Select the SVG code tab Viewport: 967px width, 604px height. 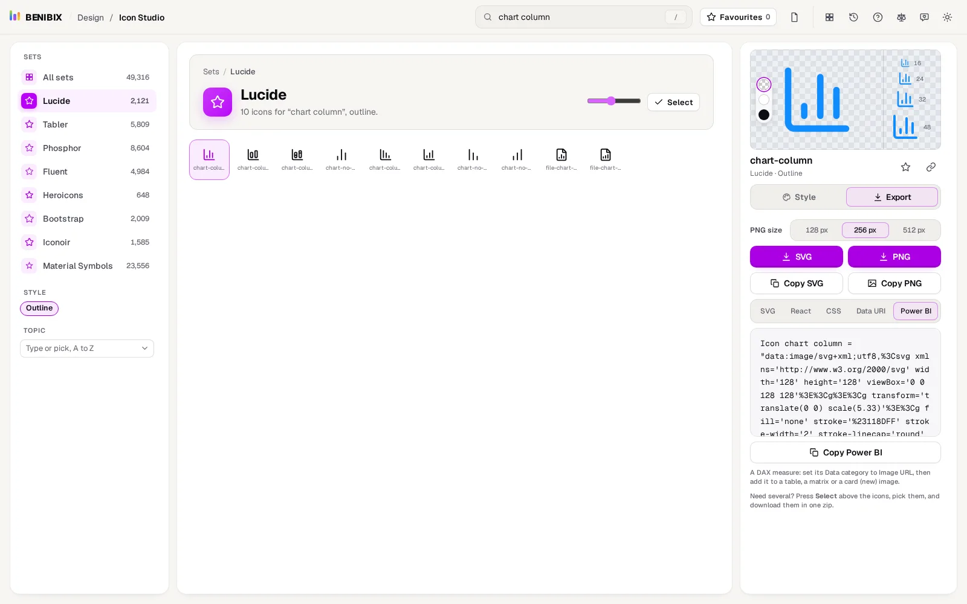click(768, 311)
